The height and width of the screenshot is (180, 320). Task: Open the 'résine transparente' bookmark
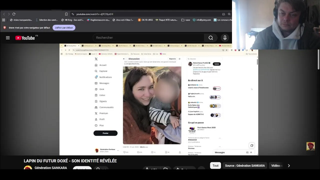(21, 20)
